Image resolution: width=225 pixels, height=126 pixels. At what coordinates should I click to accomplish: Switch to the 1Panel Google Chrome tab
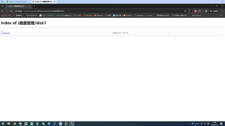point(17,2)
